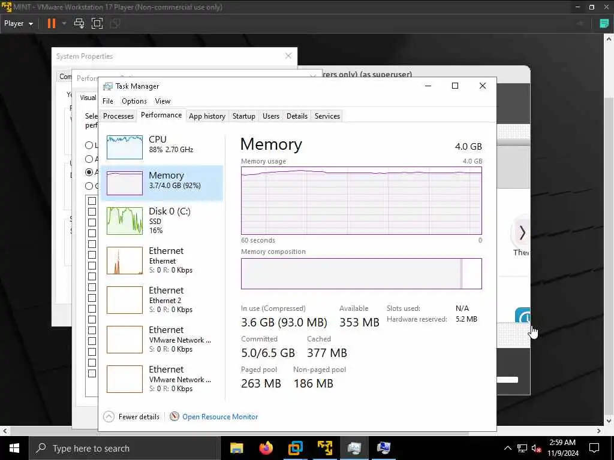
Task: Click the Paged pool value 263 MB
Action: tap(261, 383)
